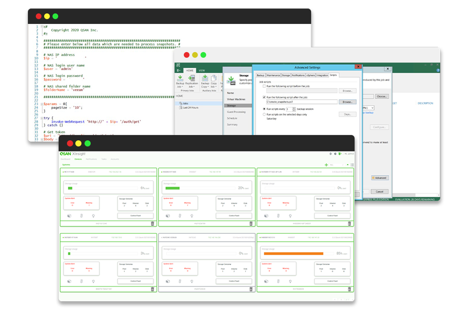
Task: Switch to the VIEW ribbon tab in Veeam
Action: point(202,71)
